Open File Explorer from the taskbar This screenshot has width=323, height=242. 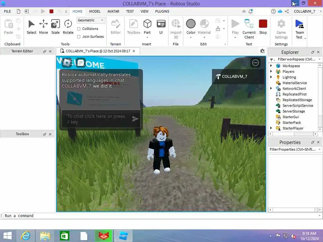click(x=45, y=236)
